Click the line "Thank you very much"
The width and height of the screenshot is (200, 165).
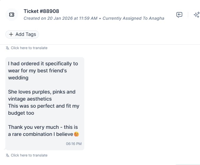tap(43, 127)
